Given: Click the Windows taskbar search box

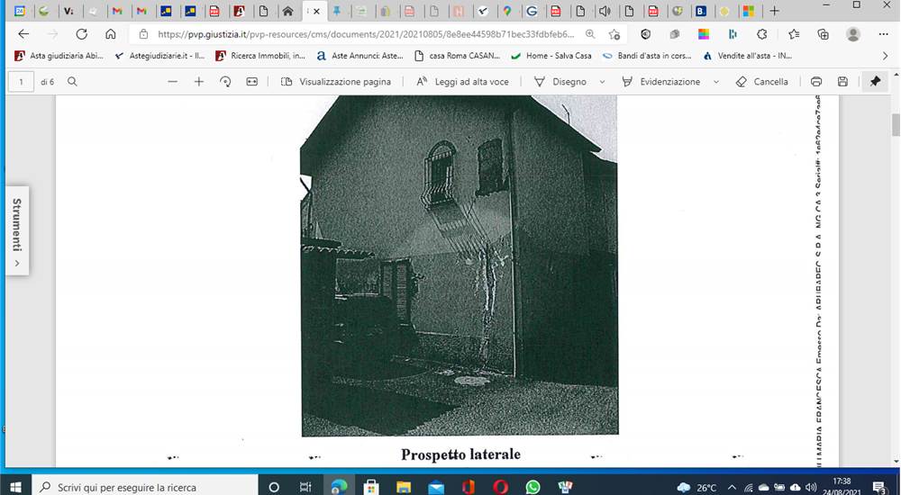Looking at the screenshot, I should [x=145, y=487].
